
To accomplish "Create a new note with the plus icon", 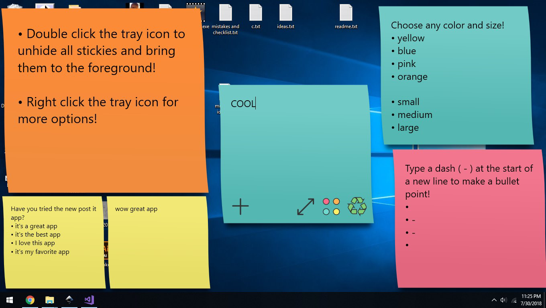I will [240, 206].
